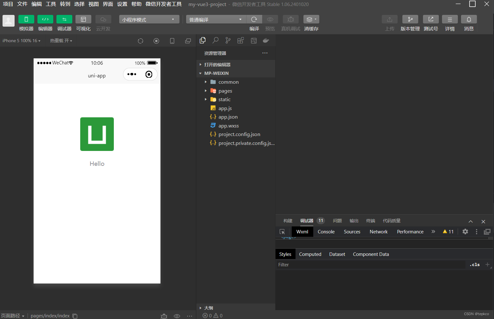Open the 文件 menu
Image resolution: width=494 pixels, height=319 pixels.
(x=22, y=4)
